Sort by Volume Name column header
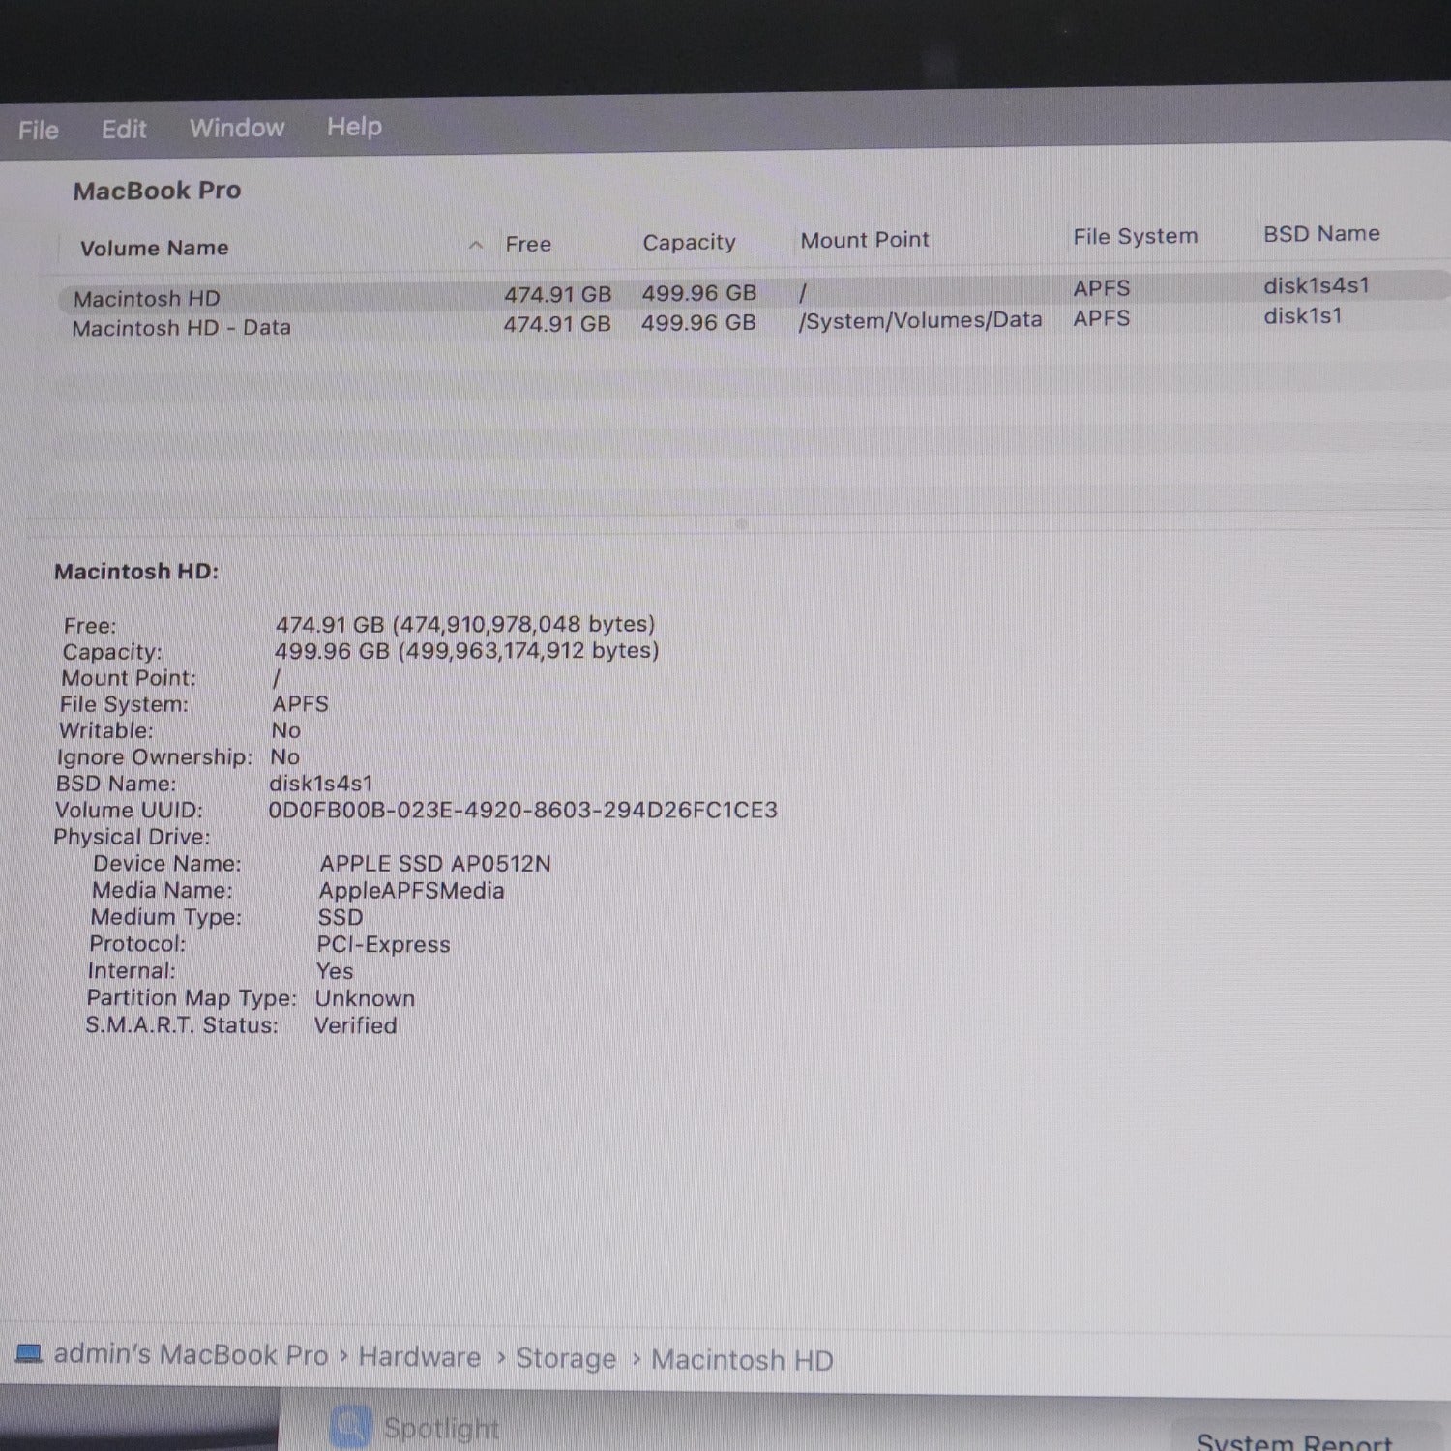This screenshot has height=1451, width=1451. [x=155, y=248]
